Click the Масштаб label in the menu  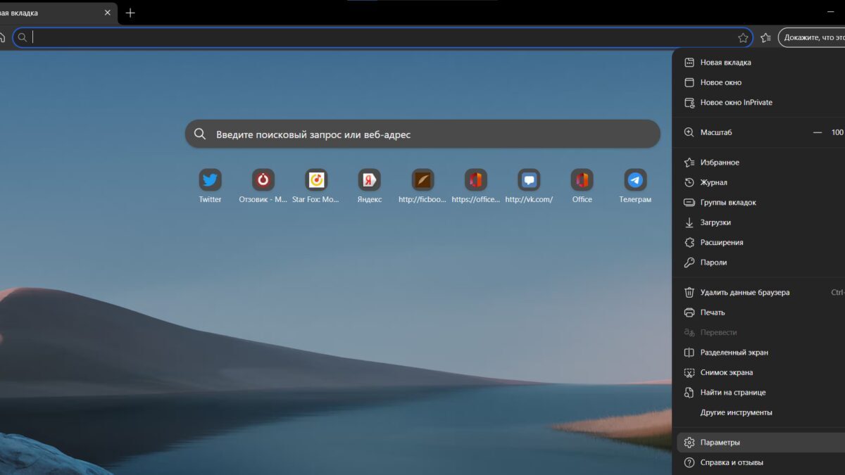[716, 132]
